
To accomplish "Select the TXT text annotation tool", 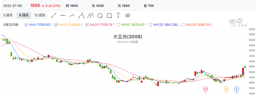I will [118, 15].
